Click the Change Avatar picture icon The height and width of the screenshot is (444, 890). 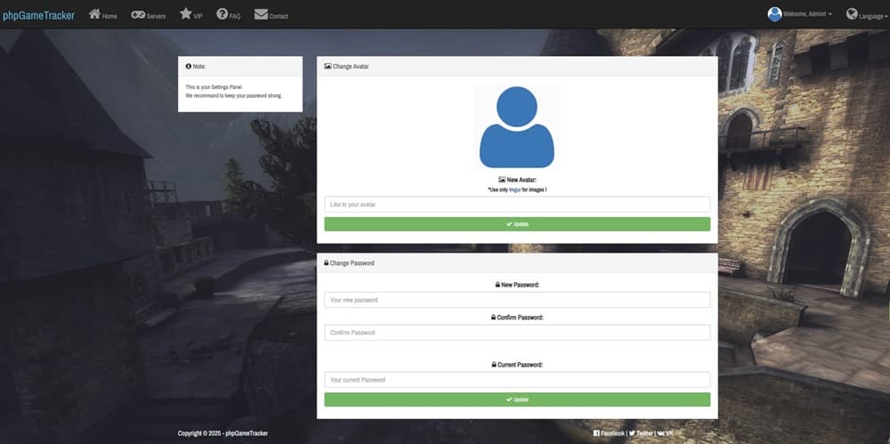point(328,67)
